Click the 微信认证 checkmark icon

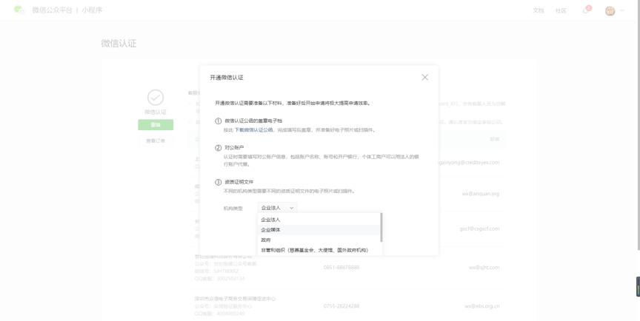(x=156, y=98)
